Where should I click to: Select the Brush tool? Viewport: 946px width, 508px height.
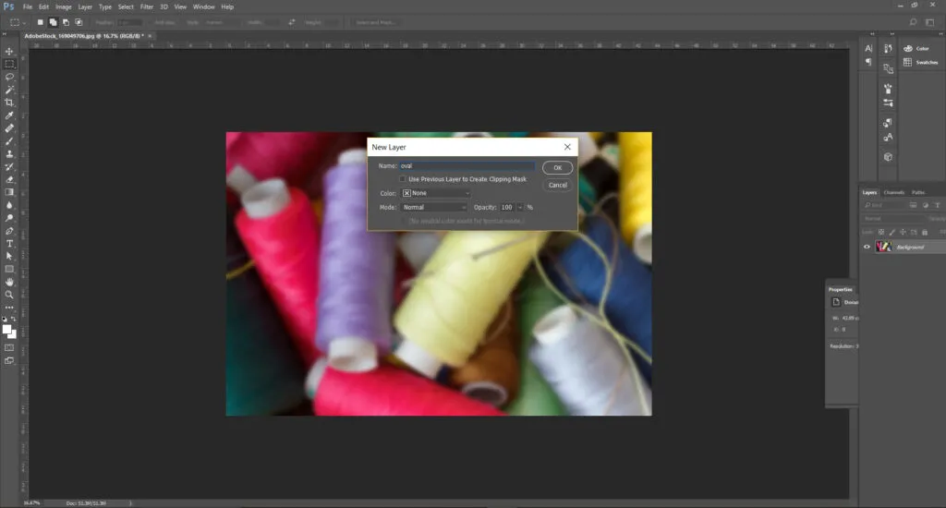pyautogui.click(x=9, y=141)
